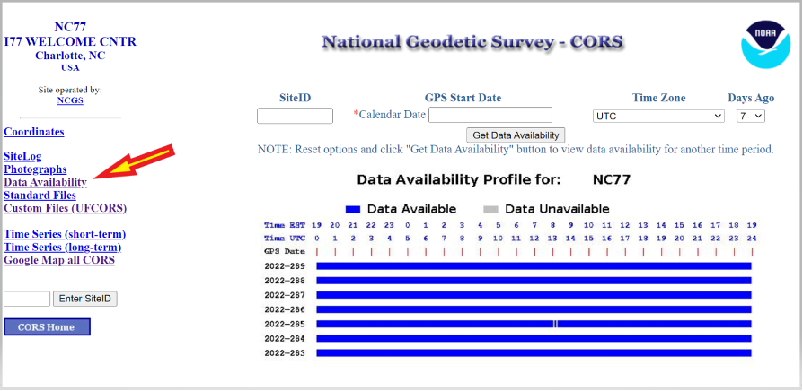The image size is (803, 391).
Task: Click the CORS Home button
Action: [x=47, y=326]
